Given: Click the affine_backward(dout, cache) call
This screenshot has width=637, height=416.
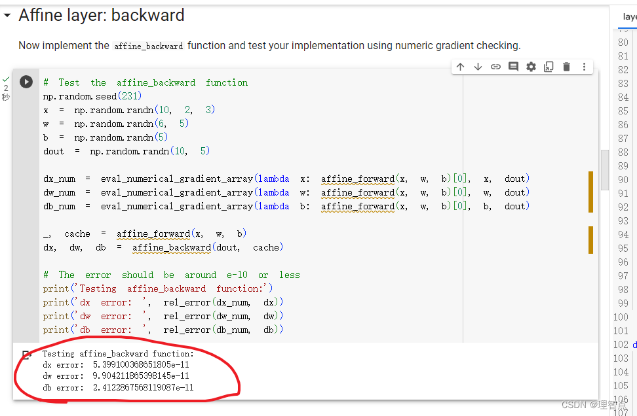Looking at the screenshot, I should [207, 247].
